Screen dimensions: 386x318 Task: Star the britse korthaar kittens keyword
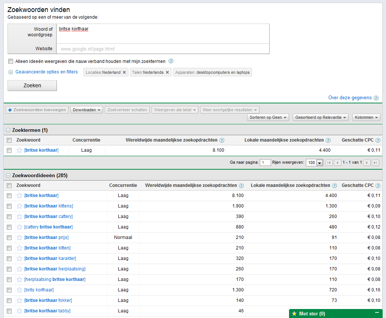[x=19, y=206]
